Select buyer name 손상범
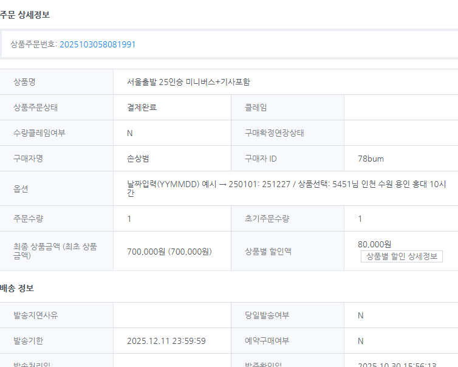This screenshot has height=367, width=458. tap(138, 159)
